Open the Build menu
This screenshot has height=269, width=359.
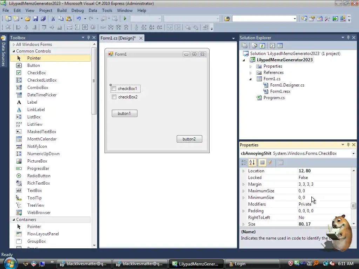coord(62,11)
